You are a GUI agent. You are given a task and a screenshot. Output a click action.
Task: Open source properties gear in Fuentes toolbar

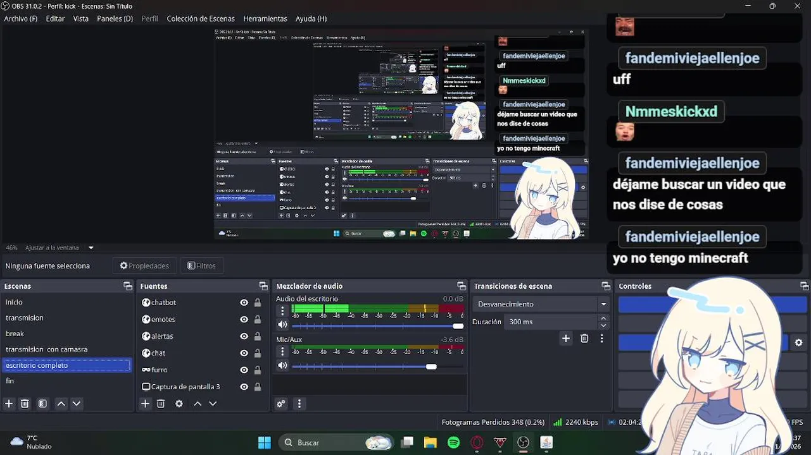coord(179,404)
